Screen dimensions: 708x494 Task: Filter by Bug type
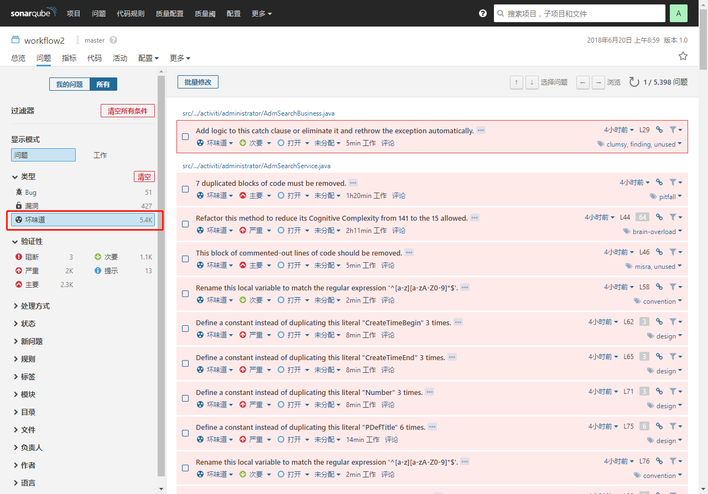pyautogui.click(x=83, y=193)
